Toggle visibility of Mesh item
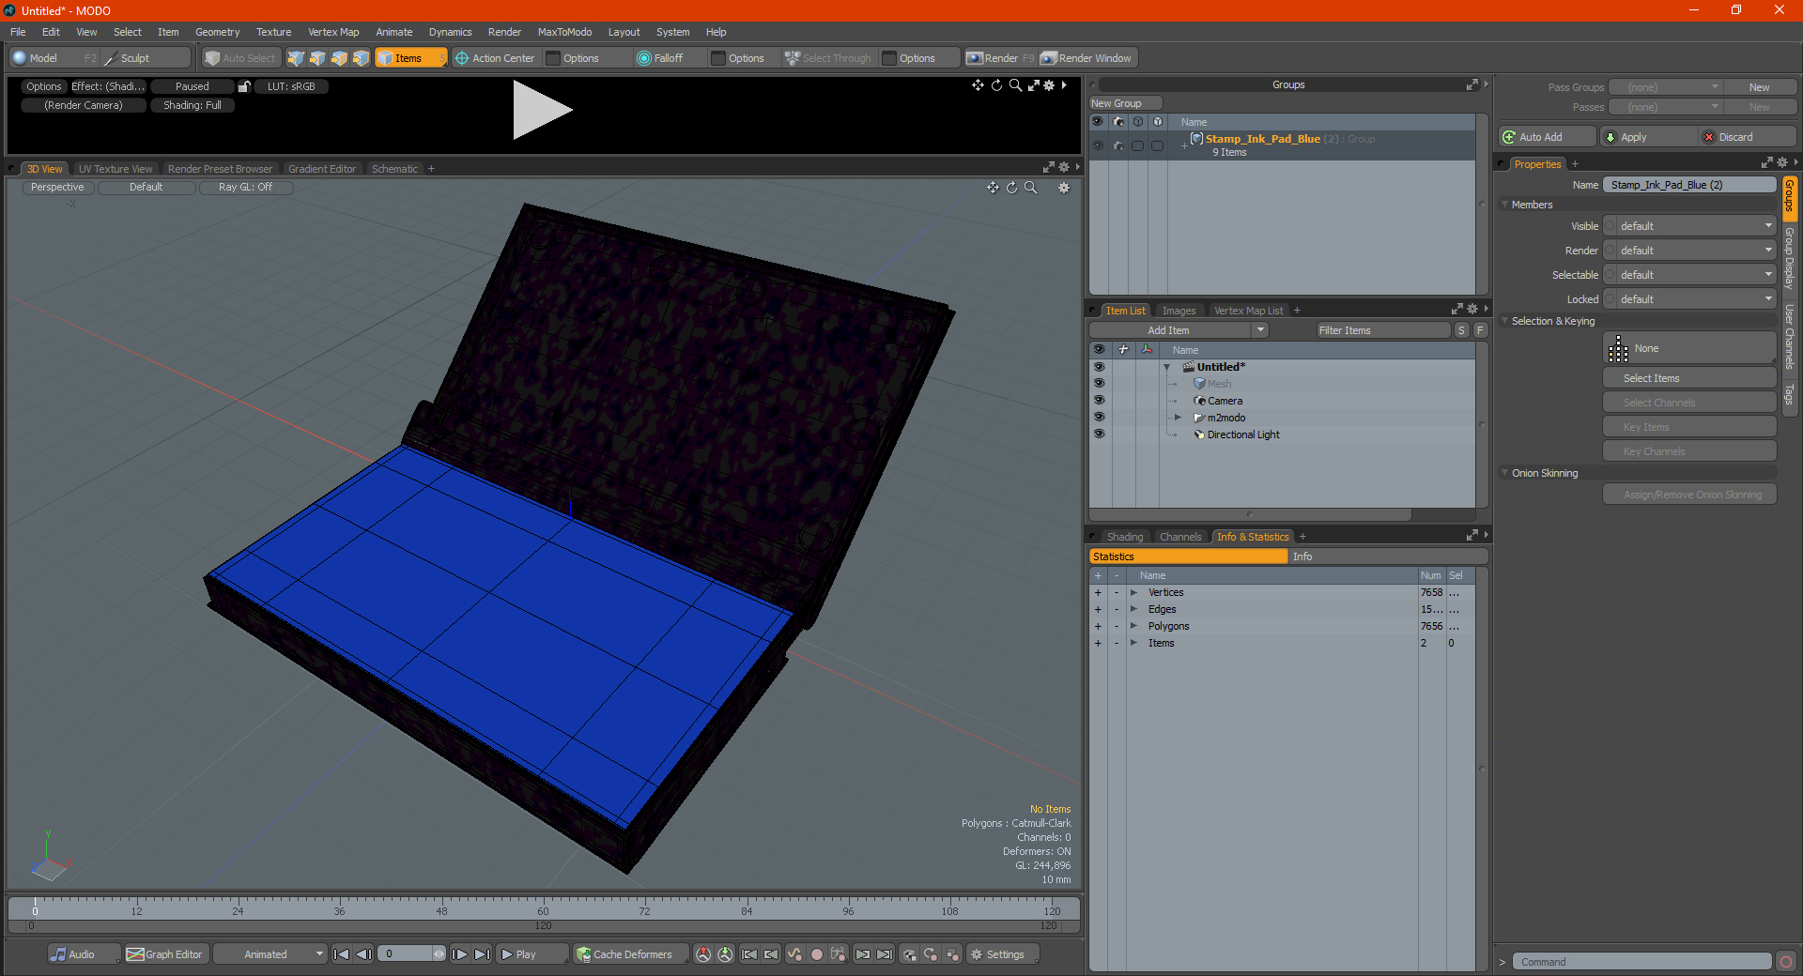Screen dimensions: 1803x976 click(x=1099, y=384)
